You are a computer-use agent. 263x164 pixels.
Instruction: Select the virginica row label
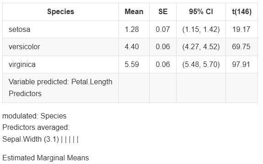[22, 65]
